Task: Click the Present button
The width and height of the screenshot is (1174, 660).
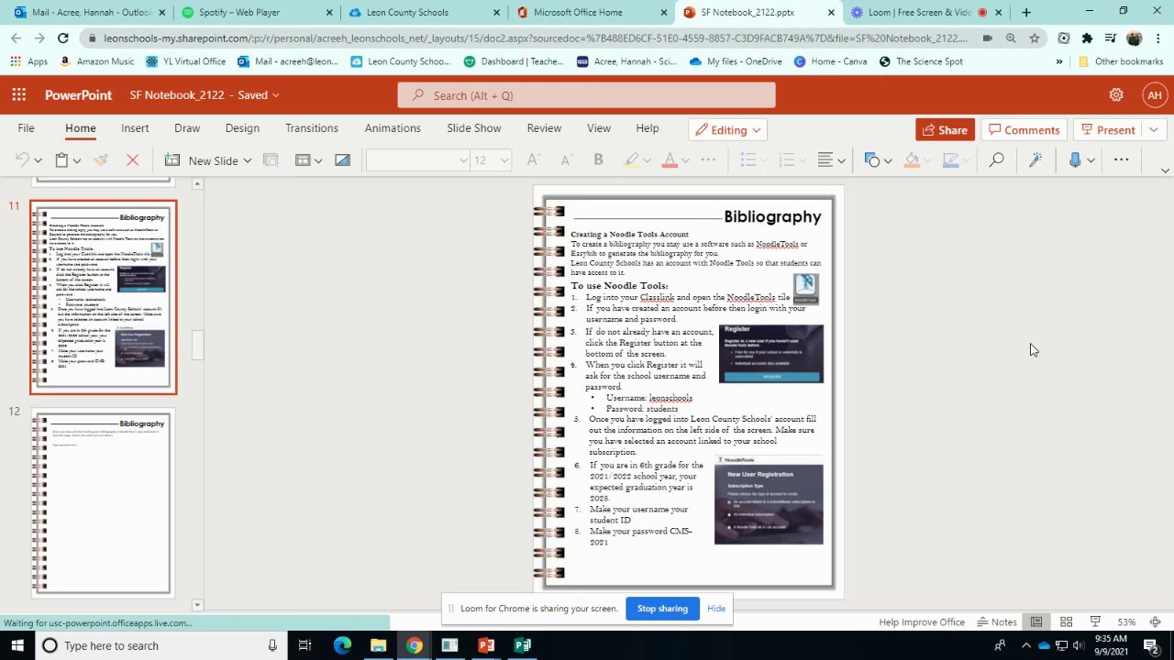Action: [1108, 130]
